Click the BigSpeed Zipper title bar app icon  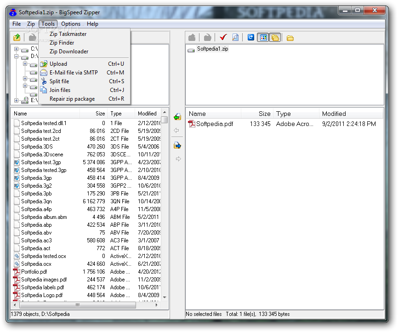click(x=13, y=12)
